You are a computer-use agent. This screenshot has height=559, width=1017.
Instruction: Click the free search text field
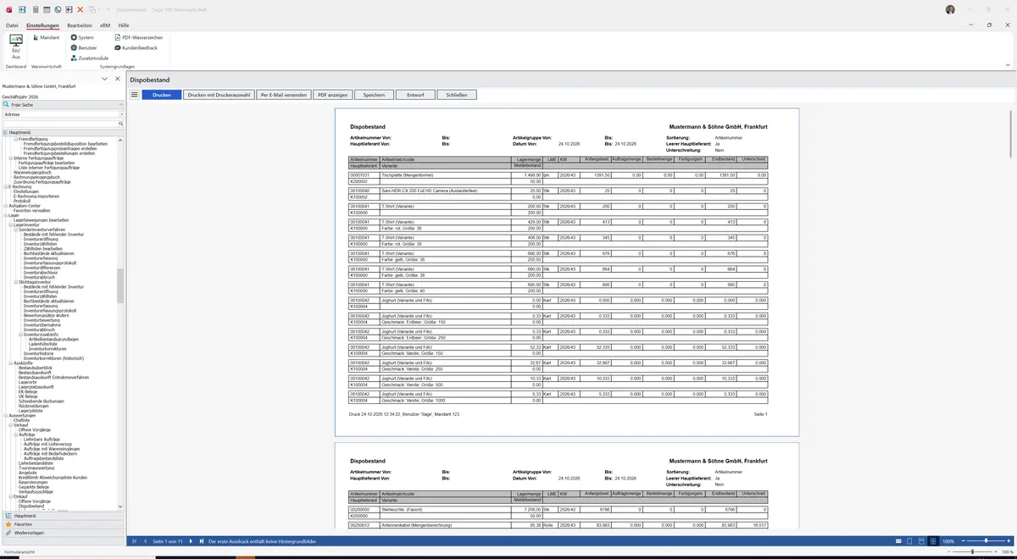coord(59,124)
